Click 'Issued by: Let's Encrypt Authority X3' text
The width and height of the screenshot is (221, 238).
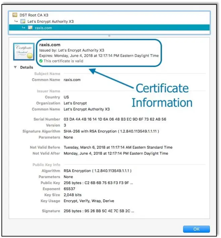click(72, 50)
